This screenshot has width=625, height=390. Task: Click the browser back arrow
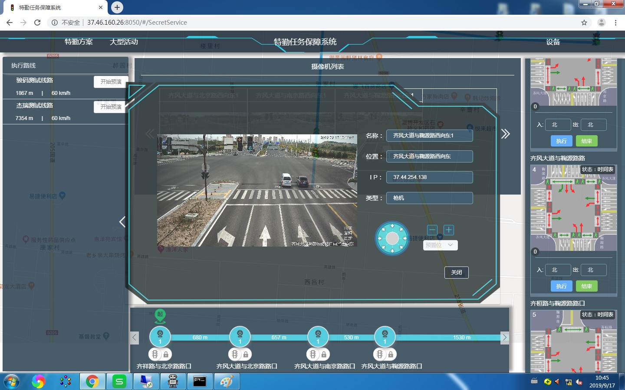(10, 23)
